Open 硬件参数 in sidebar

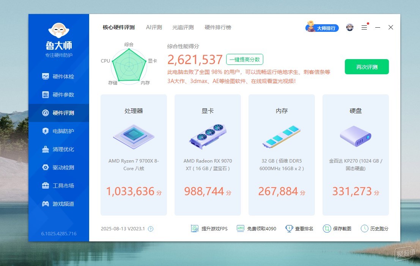click(58, 95)
